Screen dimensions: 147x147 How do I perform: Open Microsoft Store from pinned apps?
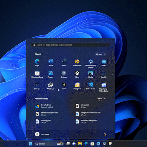tap(37, 74)
